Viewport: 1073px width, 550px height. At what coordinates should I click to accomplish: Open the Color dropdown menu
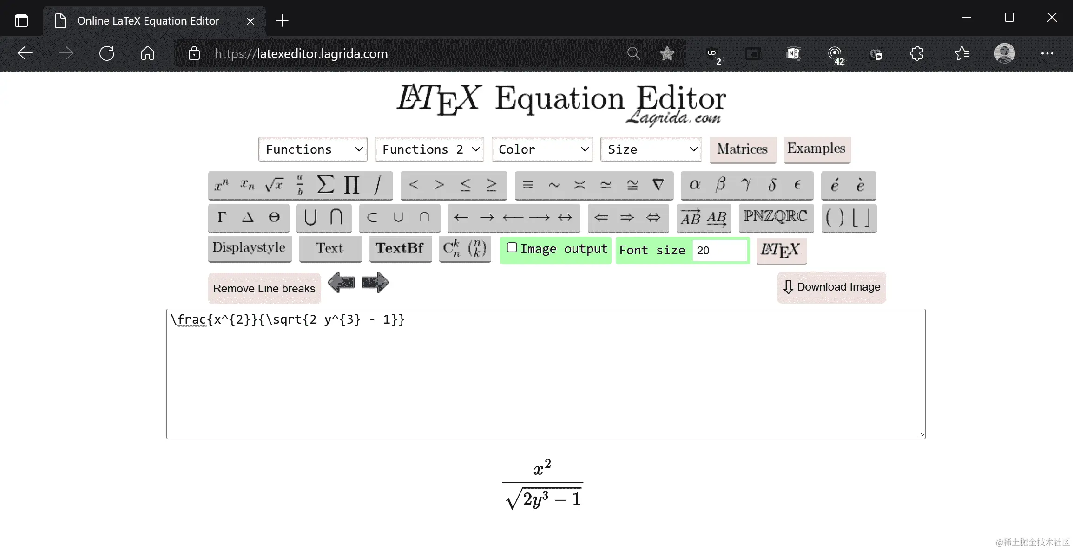point(542,149)
